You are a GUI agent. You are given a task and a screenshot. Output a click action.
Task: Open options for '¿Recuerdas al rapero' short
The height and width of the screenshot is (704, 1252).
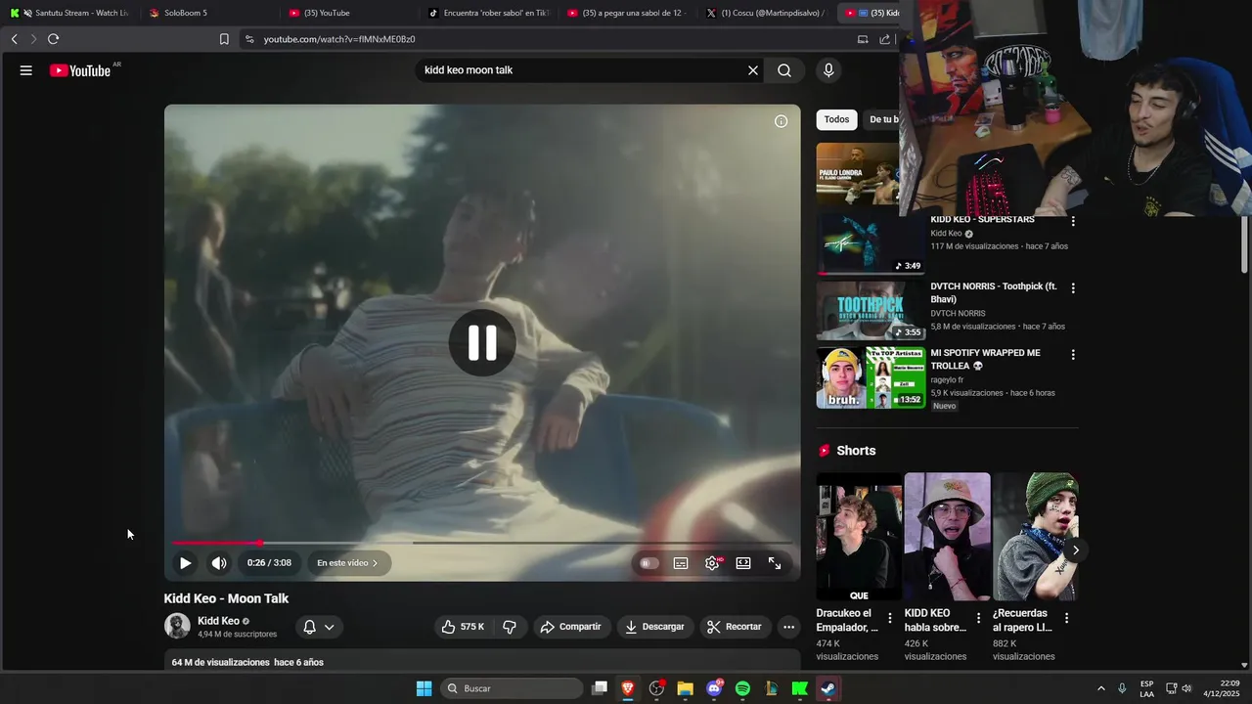1066,618
